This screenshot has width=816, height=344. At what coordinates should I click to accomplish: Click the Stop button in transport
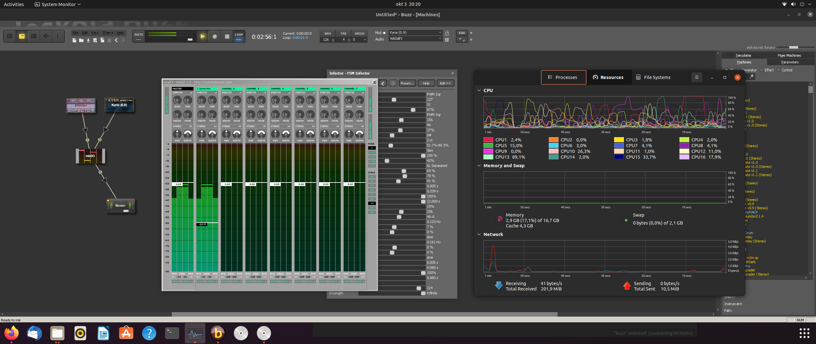pyautogui.click(x=227, y=37)
